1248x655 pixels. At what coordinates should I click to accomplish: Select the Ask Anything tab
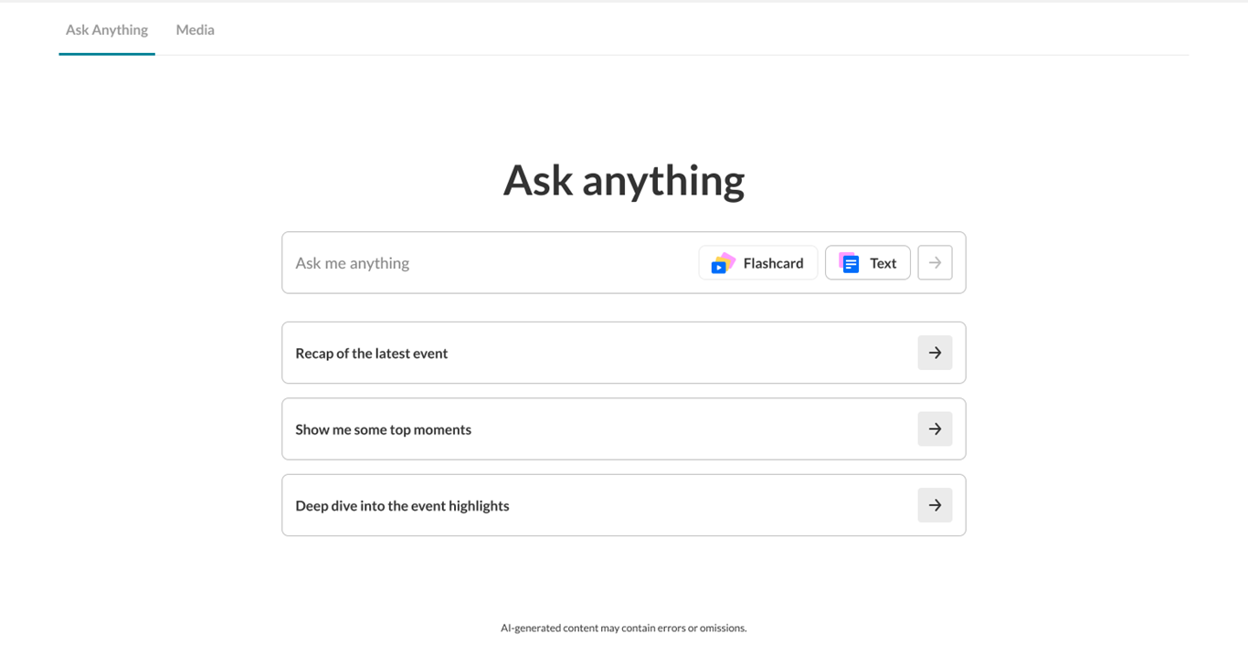coord(107,30)
